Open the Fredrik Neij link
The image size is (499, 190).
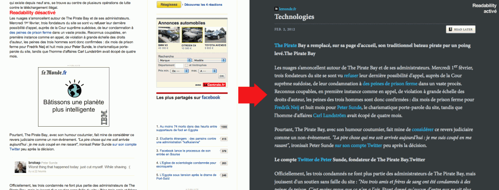coord(287,107)
